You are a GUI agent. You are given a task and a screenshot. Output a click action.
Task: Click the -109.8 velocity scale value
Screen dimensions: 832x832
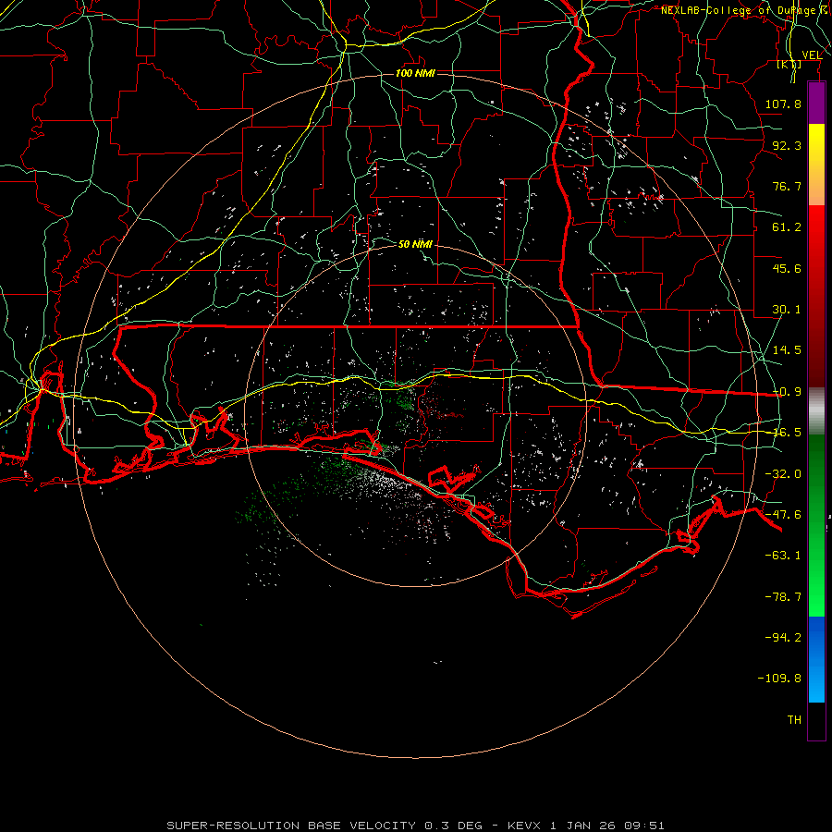click(779, 679)
